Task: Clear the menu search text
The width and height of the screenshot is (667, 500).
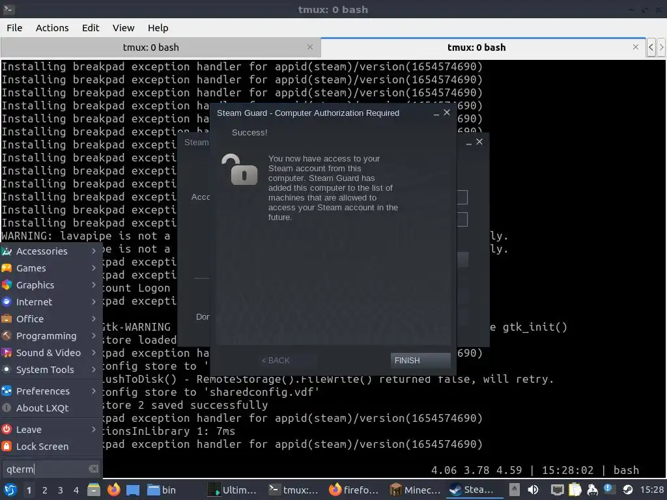Action: [x=93, y=469]
